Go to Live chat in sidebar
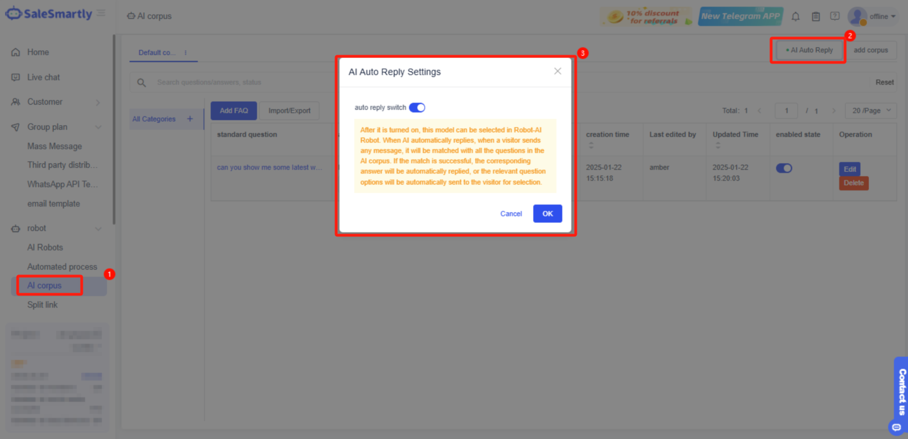908x439 pixels. (44, 77)
